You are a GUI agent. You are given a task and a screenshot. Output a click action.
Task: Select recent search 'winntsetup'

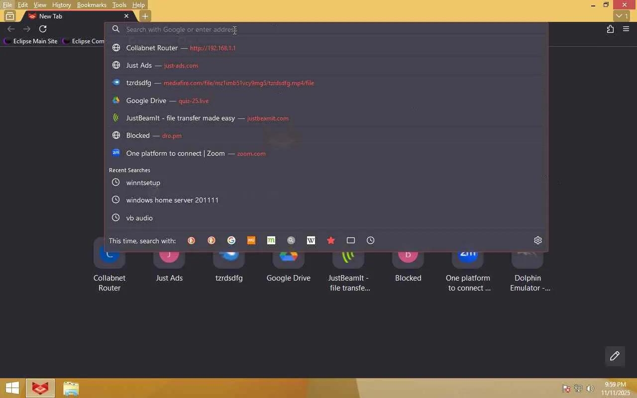pos(326,183)
